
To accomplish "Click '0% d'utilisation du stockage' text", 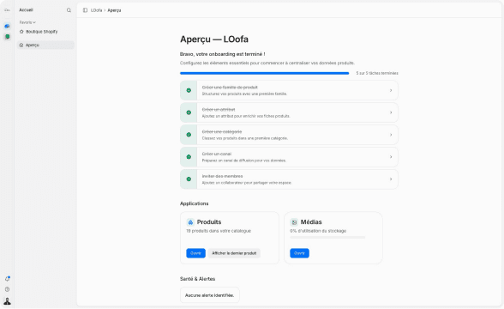I will [x=318, y=231].
